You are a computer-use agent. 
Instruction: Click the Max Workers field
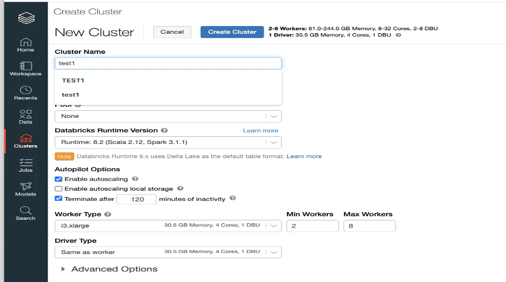[x=369, y=226]
